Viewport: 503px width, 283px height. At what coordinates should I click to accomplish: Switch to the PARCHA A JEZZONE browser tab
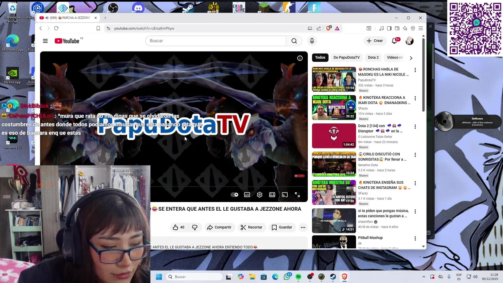tap(68, 18)
